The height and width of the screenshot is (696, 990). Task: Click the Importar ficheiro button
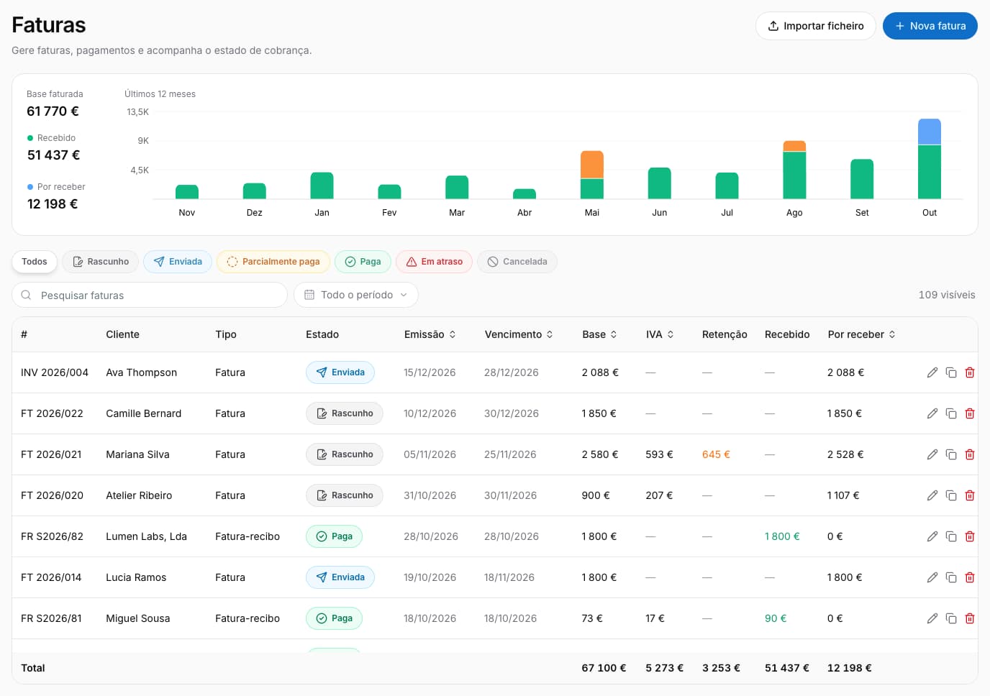tap(816, 26)
